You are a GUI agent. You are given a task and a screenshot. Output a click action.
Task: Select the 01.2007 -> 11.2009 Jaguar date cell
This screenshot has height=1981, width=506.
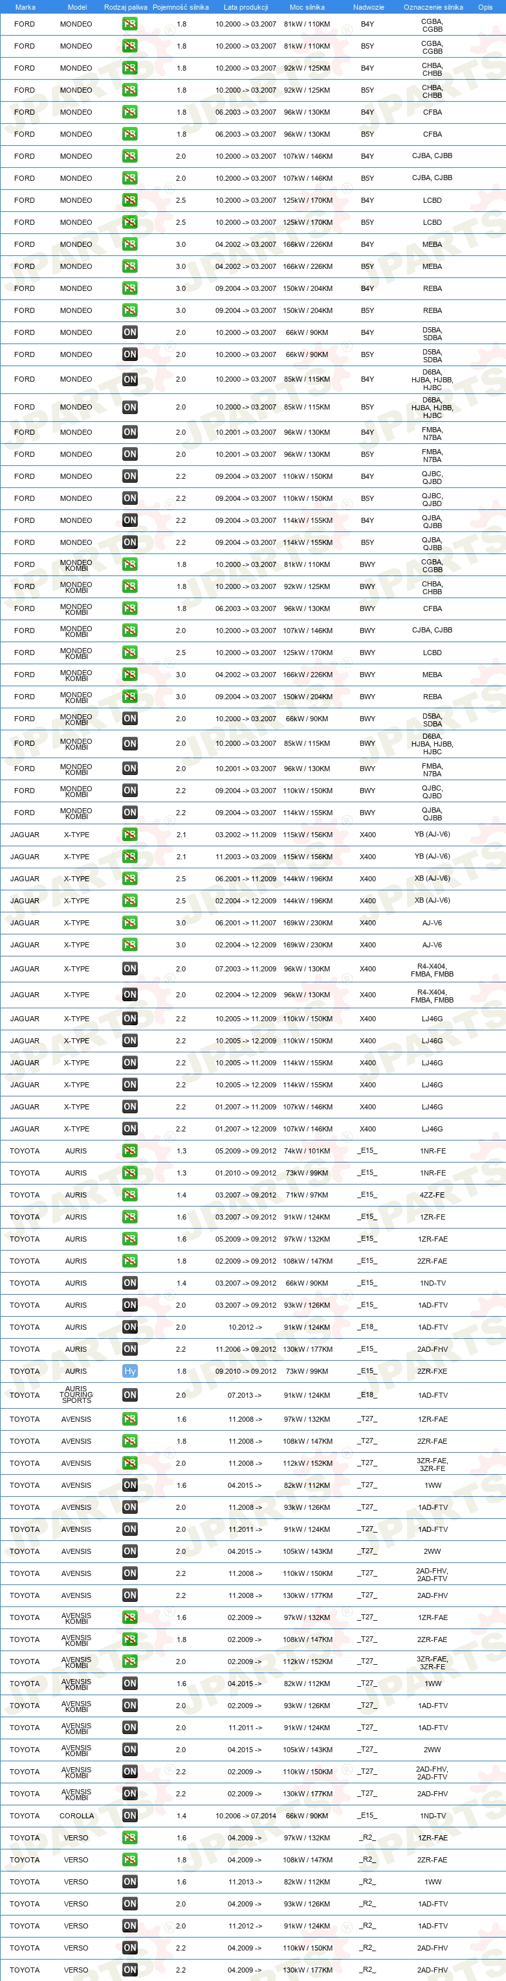tap(246, 1107)
